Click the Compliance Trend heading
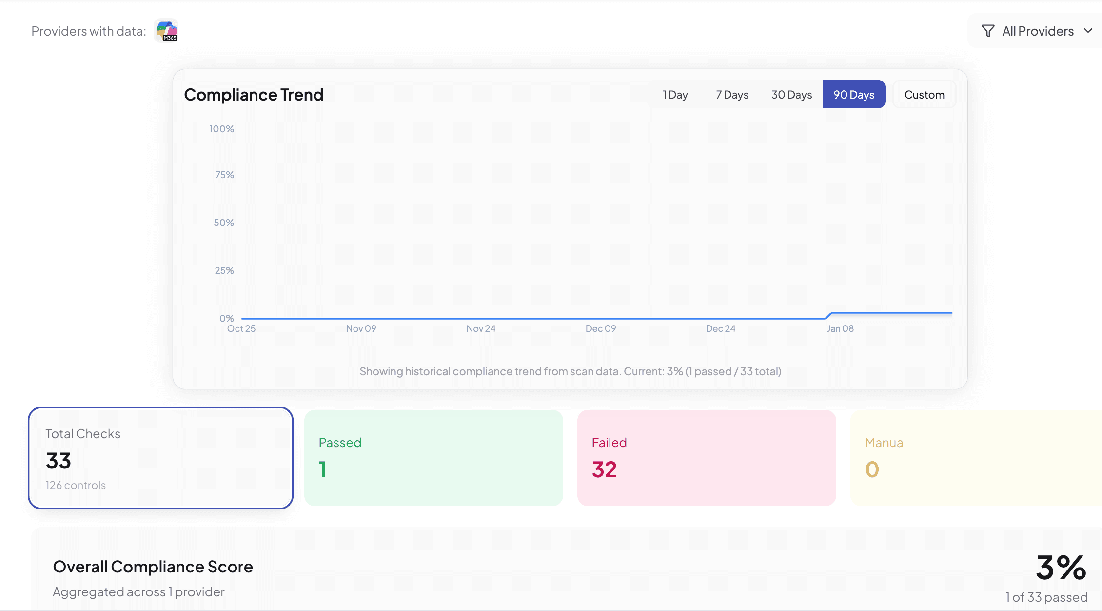This screenshot has height=611, width=1102. (x=254, y=94)
